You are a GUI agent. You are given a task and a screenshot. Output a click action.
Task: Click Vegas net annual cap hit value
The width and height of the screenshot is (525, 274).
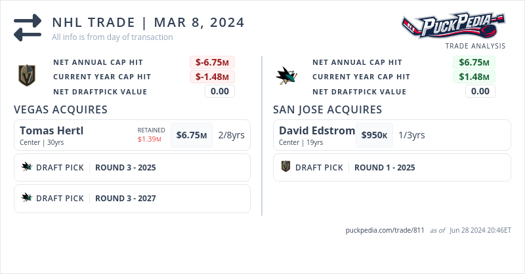pyautogui.click(x=212, y=62)
